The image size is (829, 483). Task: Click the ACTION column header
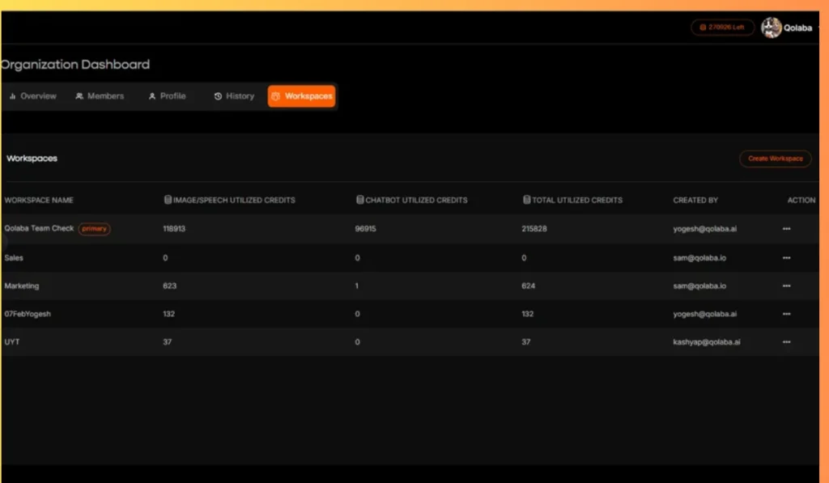(x=801, y=201)
